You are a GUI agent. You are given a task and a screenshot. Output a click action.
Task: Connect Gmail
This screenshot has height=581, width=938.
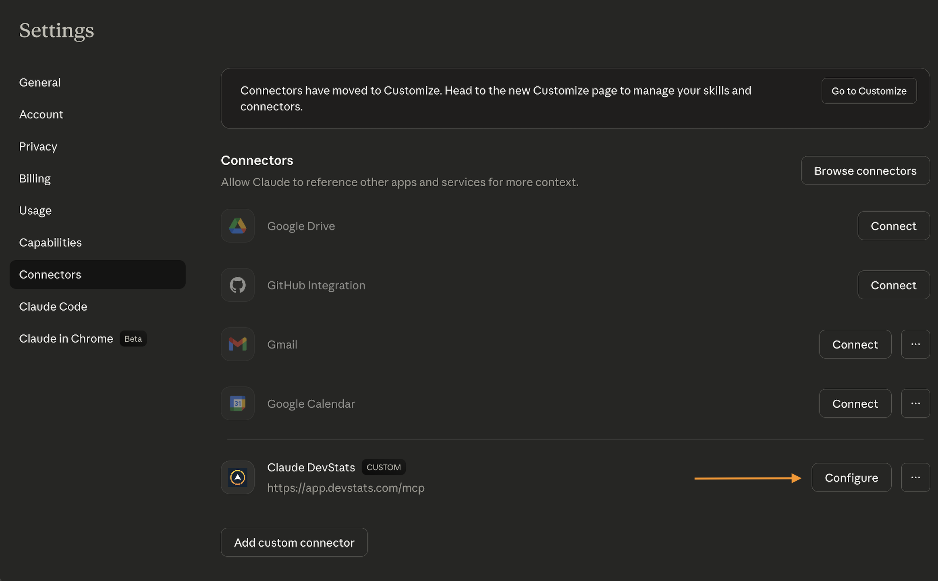pos(855,344)
